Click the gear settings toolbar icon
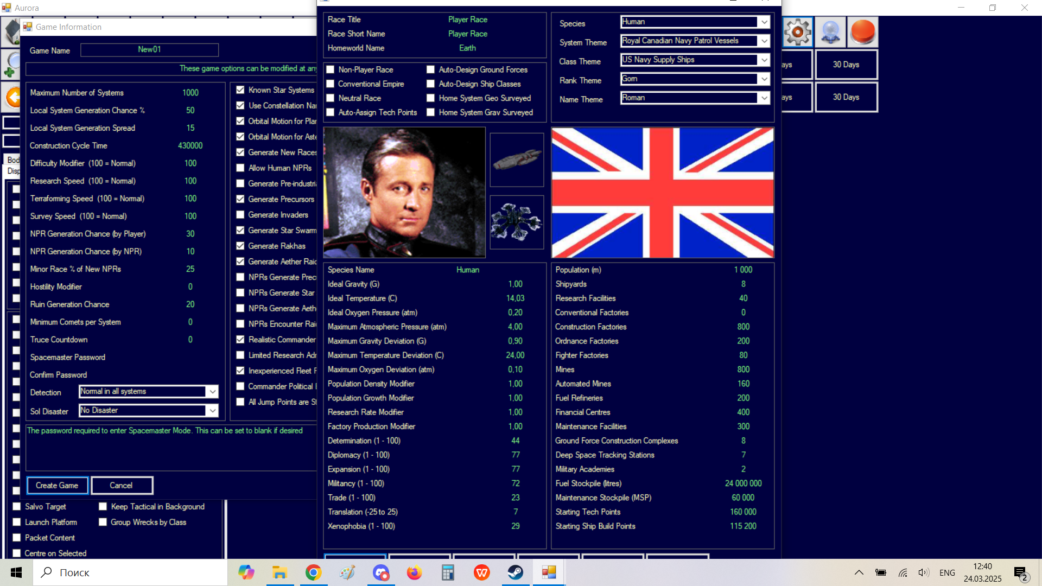The width and height of the screenshot is (1042, 586). pos(797,32)
